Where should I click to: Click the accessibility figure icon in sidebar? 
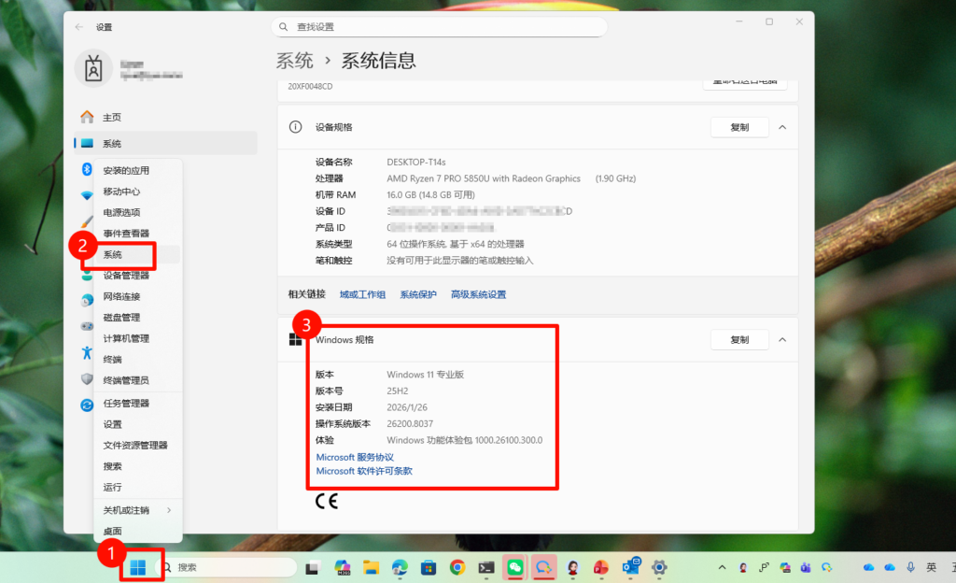click(x=87, y=352)
